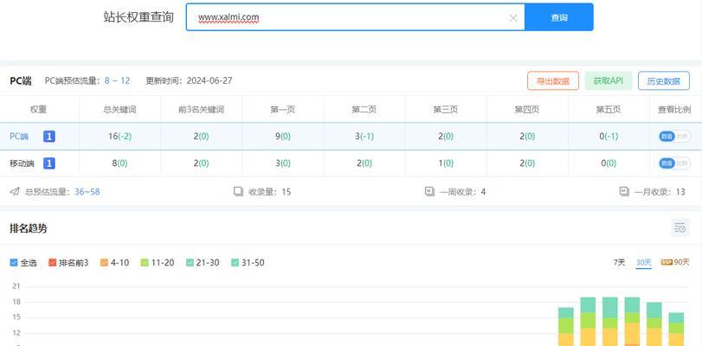Click the 一月收录 icon
Screen dimensions: 702x346
(624, 191)
